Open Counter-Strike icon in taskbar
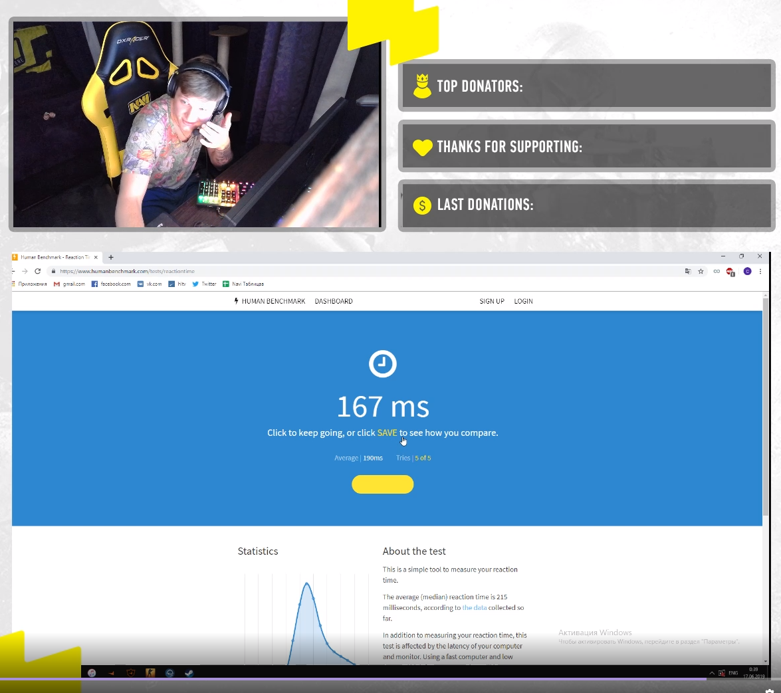 (x=150, y=673)
